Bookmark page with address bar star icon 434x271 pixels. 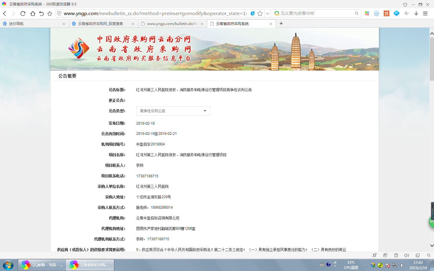pyautogui.click(x=260, y=14)
